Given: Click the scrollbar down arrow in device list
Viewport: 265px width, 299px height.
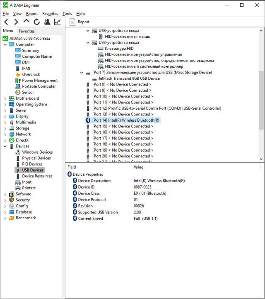Looking at the screenshot, I should coord(261,159).
